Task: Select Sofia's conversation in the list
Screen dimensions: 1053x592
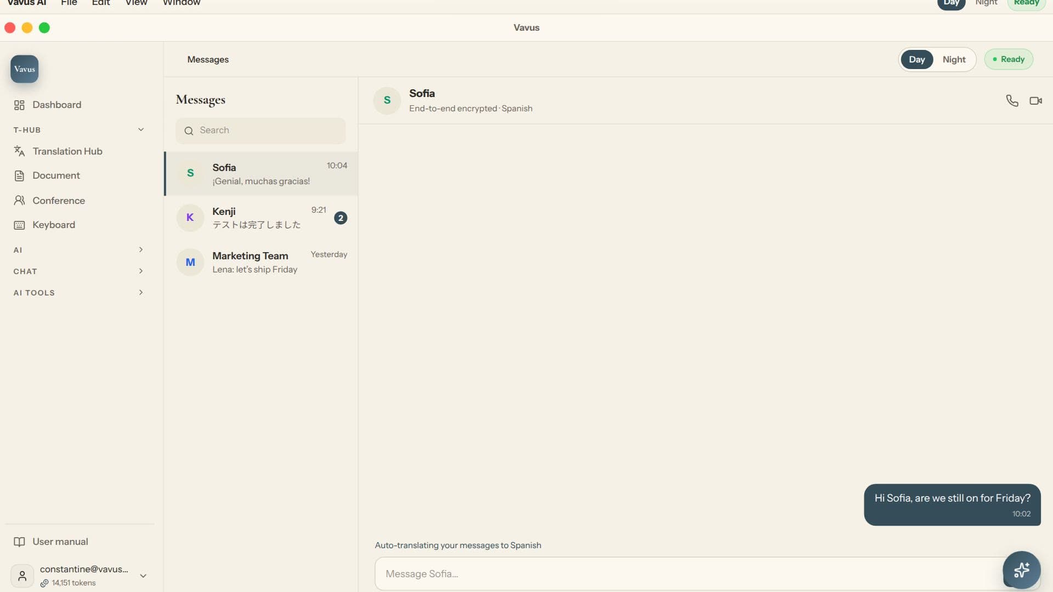Action: tap(261, 174)
